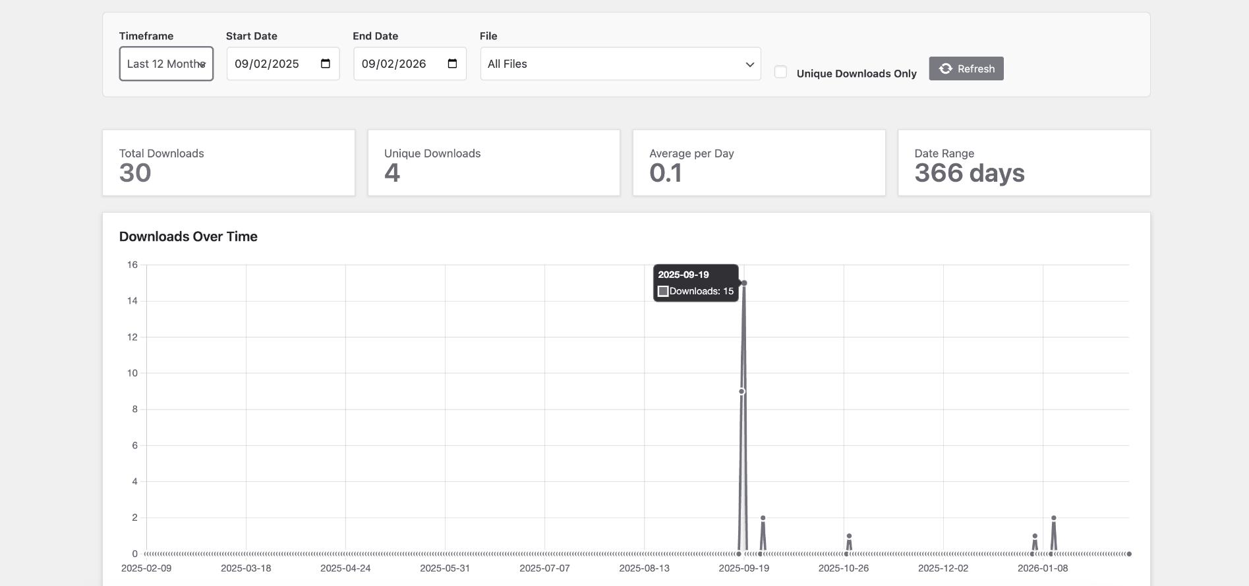Click the Average per Day stat card
Image resolution: width=1249 pixels, height=586 pixels.
pyautogui.click(x=759, y=163)
